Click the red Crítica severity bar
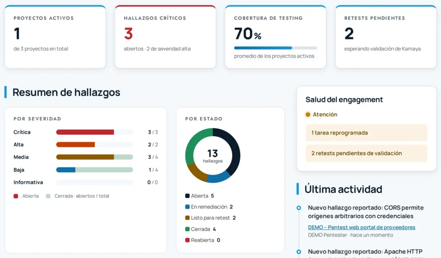 85,132
